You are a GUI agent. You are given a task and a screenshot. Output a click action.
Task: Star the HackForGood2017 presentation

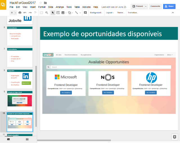[x=40, y=3]
